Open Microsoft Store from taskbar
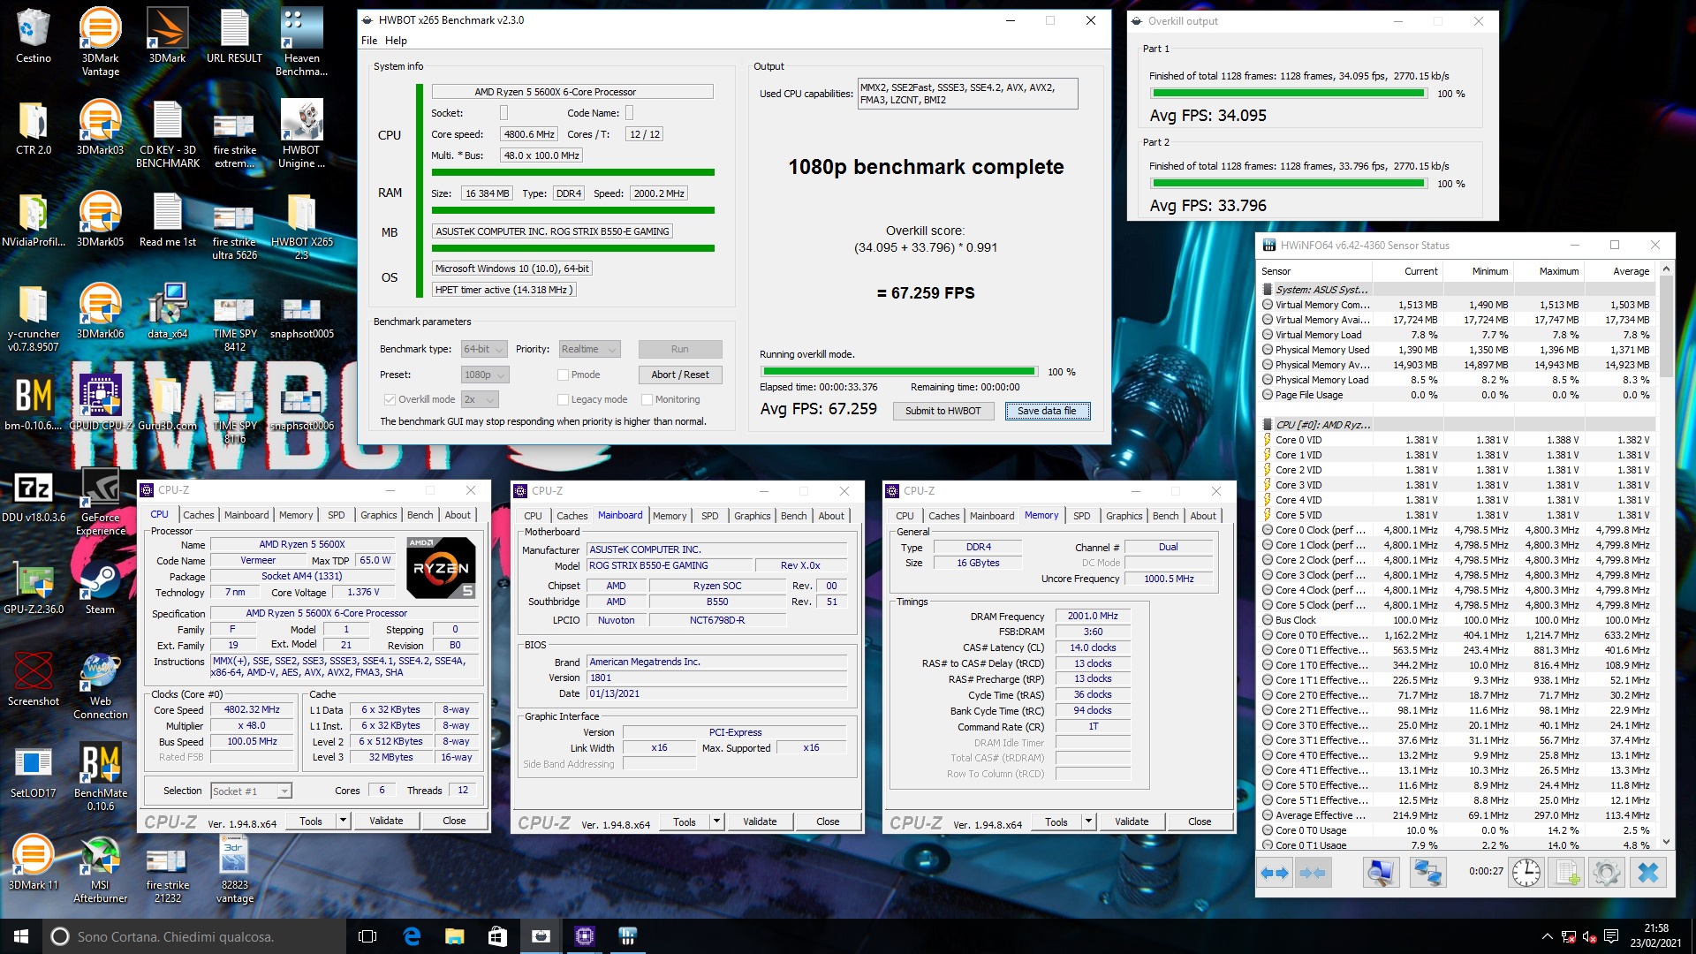Screen dimensions: 1696x954 pos(497,936)
